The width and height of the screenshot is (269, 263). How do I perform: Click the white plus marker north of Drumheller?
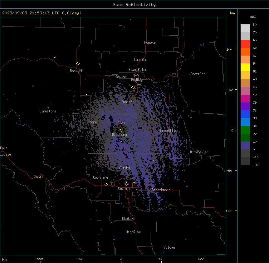point(191,117)
